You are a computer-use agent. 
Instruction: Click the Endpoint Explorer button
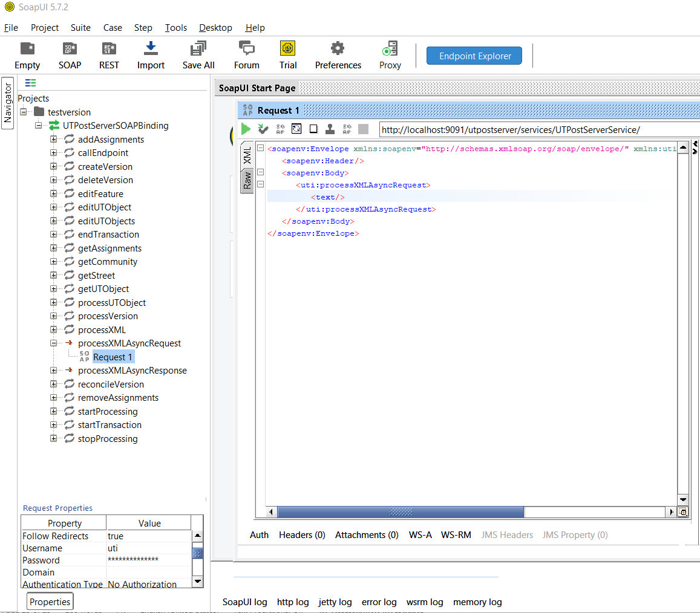[474, 56]
